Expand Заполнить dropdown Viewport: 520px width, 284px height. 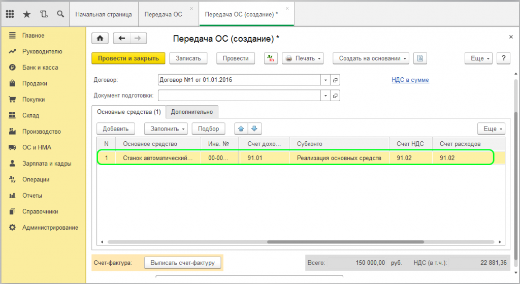(166, 129)
